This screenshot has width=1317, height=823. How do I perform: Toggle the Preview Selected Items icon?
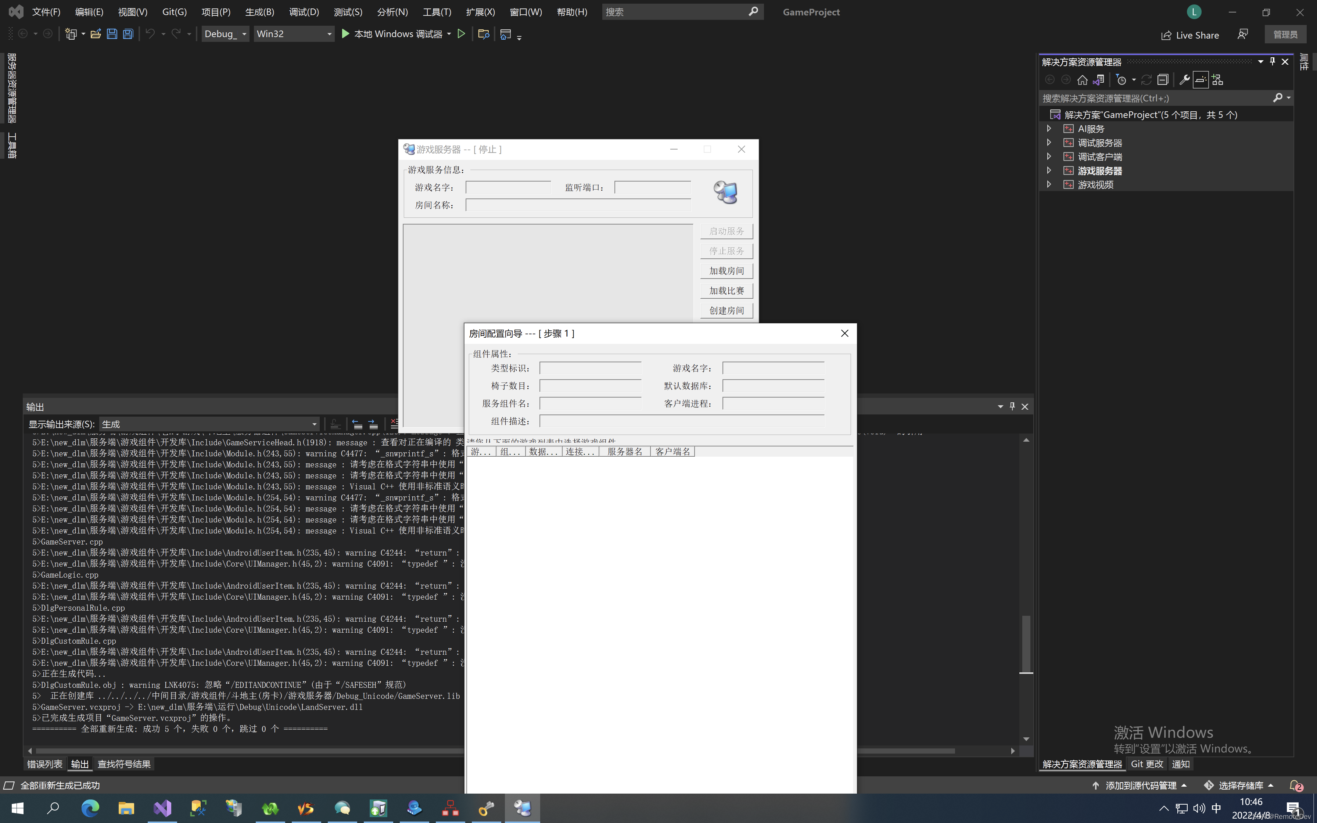point(1201,80)
